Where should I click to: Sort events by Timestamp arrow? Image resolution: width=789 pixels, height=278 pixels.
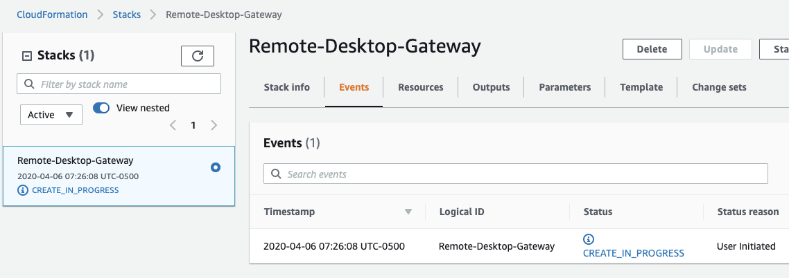click(x=408, y=212)
